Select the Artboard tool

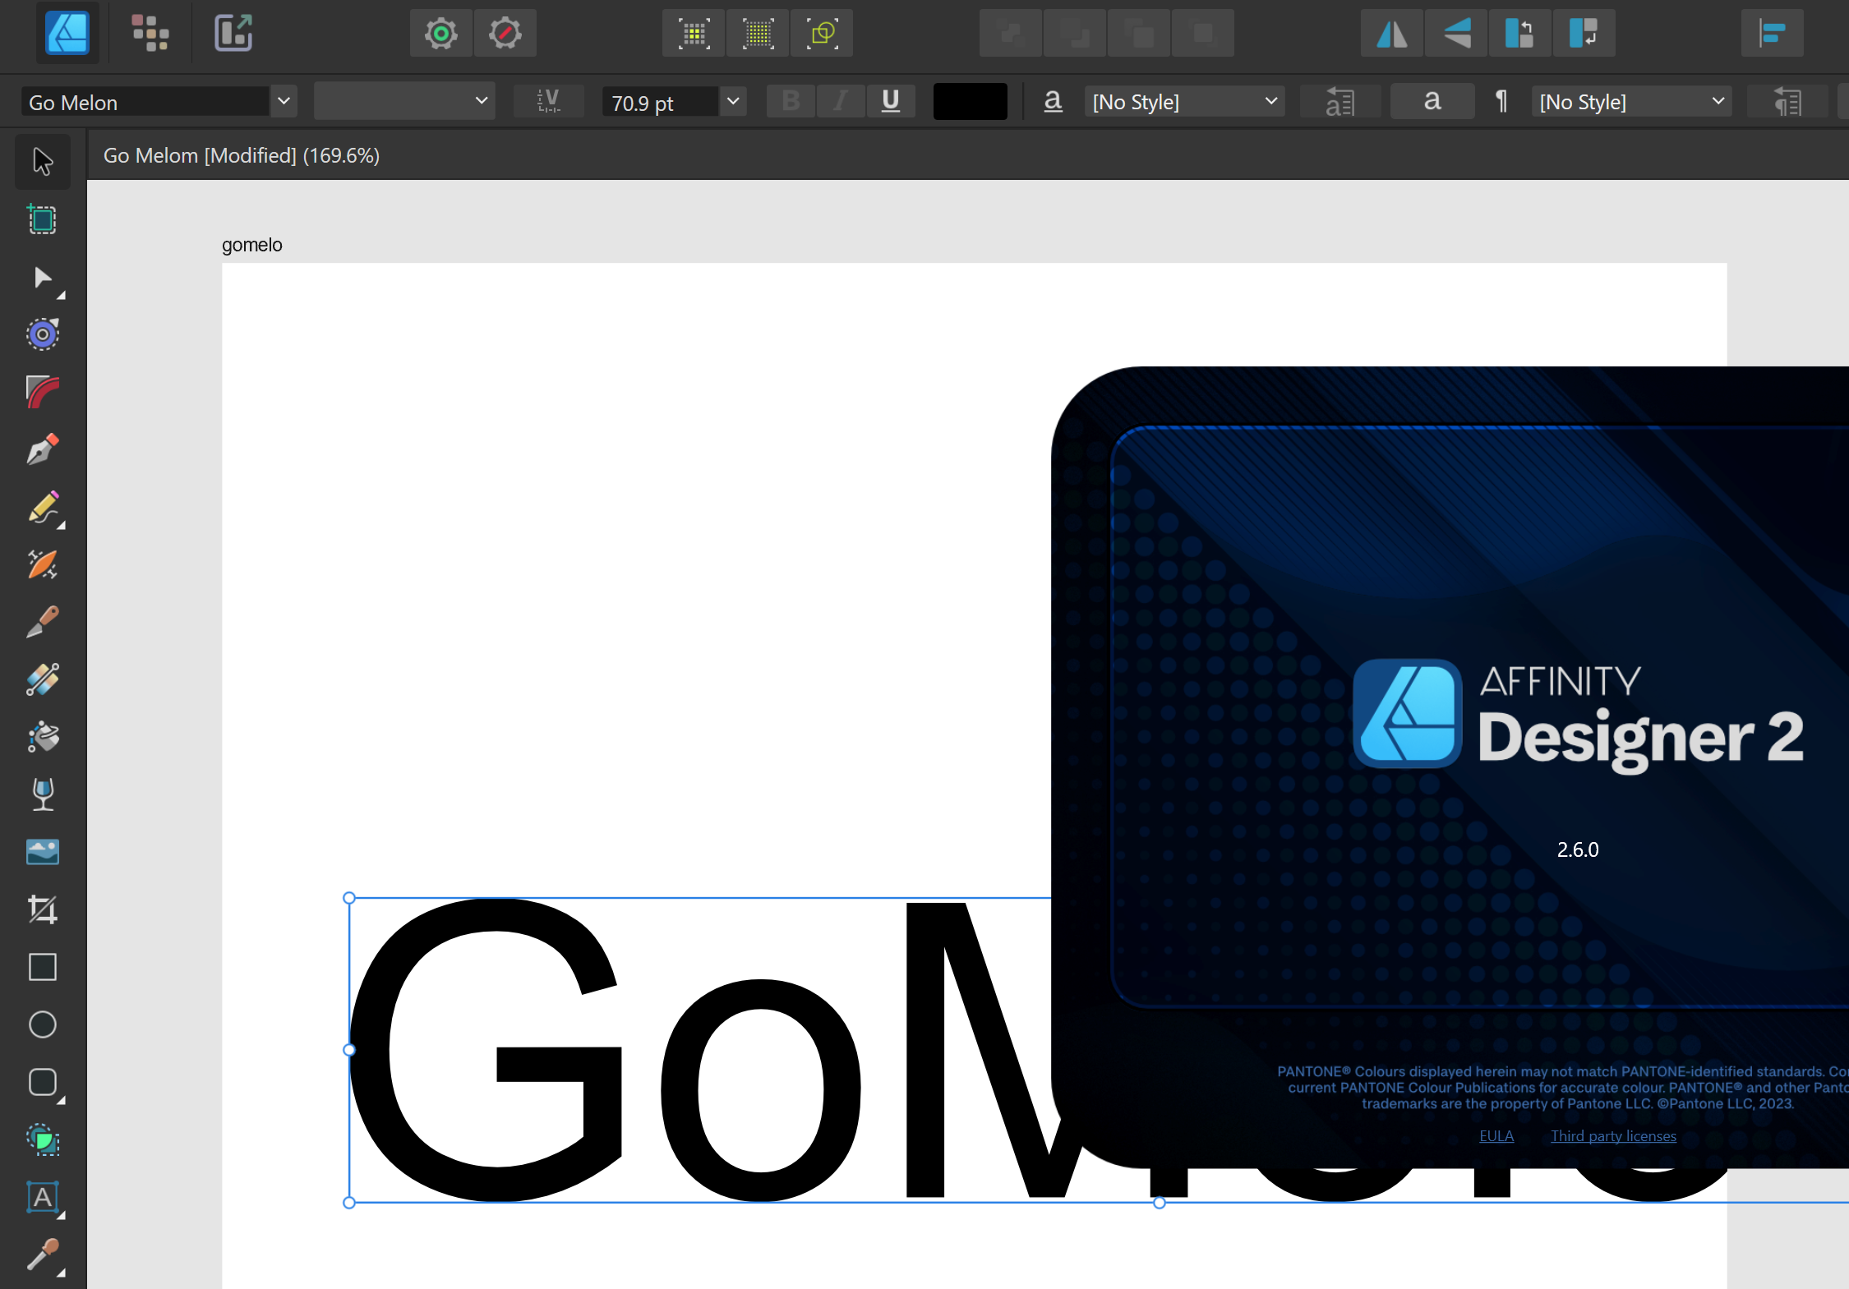click(x=43, y=219)
